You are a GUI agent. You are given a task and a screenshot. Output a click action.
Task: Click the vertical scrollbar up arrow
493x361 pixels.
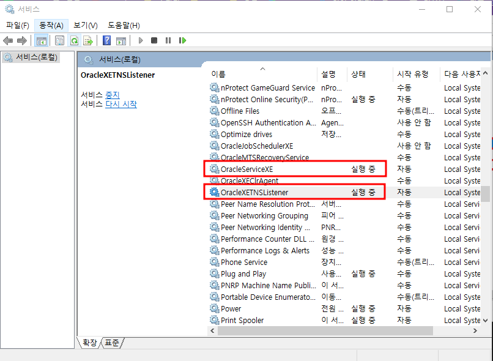(x=486, y=73)
